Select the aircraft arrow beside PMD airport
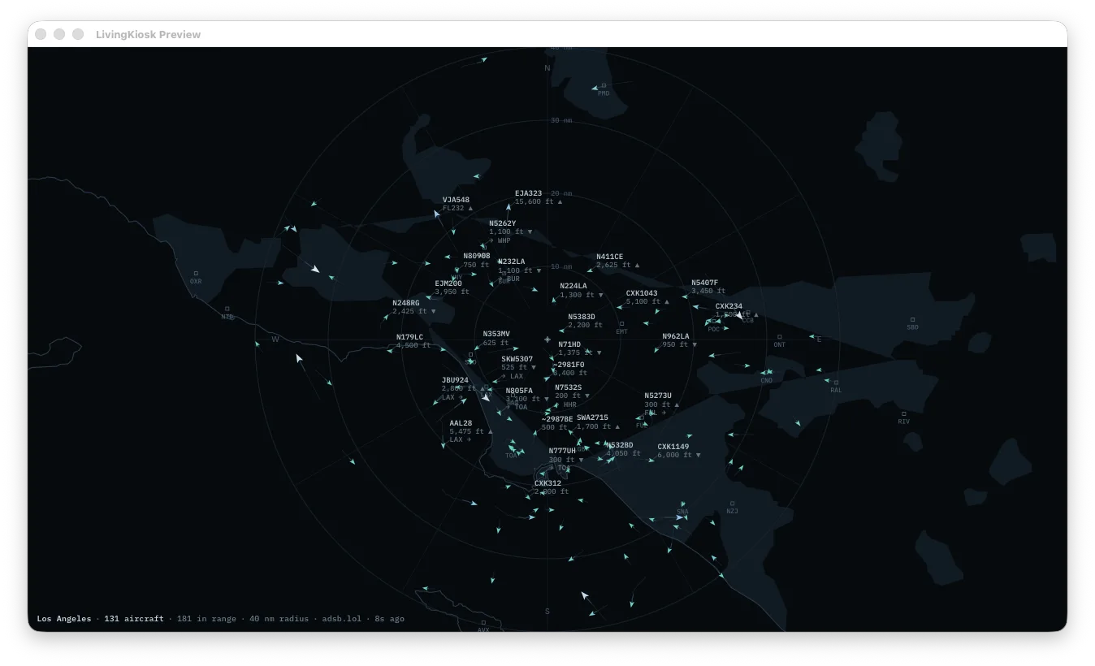 pos(595,88)
